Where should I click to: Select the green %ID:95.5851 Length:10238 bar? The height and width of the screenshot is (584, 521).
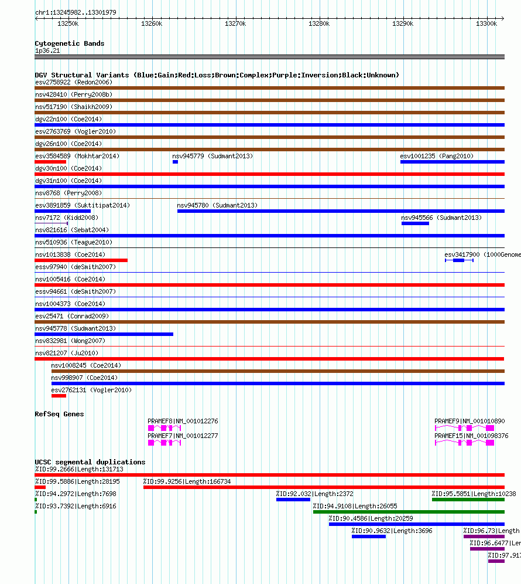pos(468,500)
